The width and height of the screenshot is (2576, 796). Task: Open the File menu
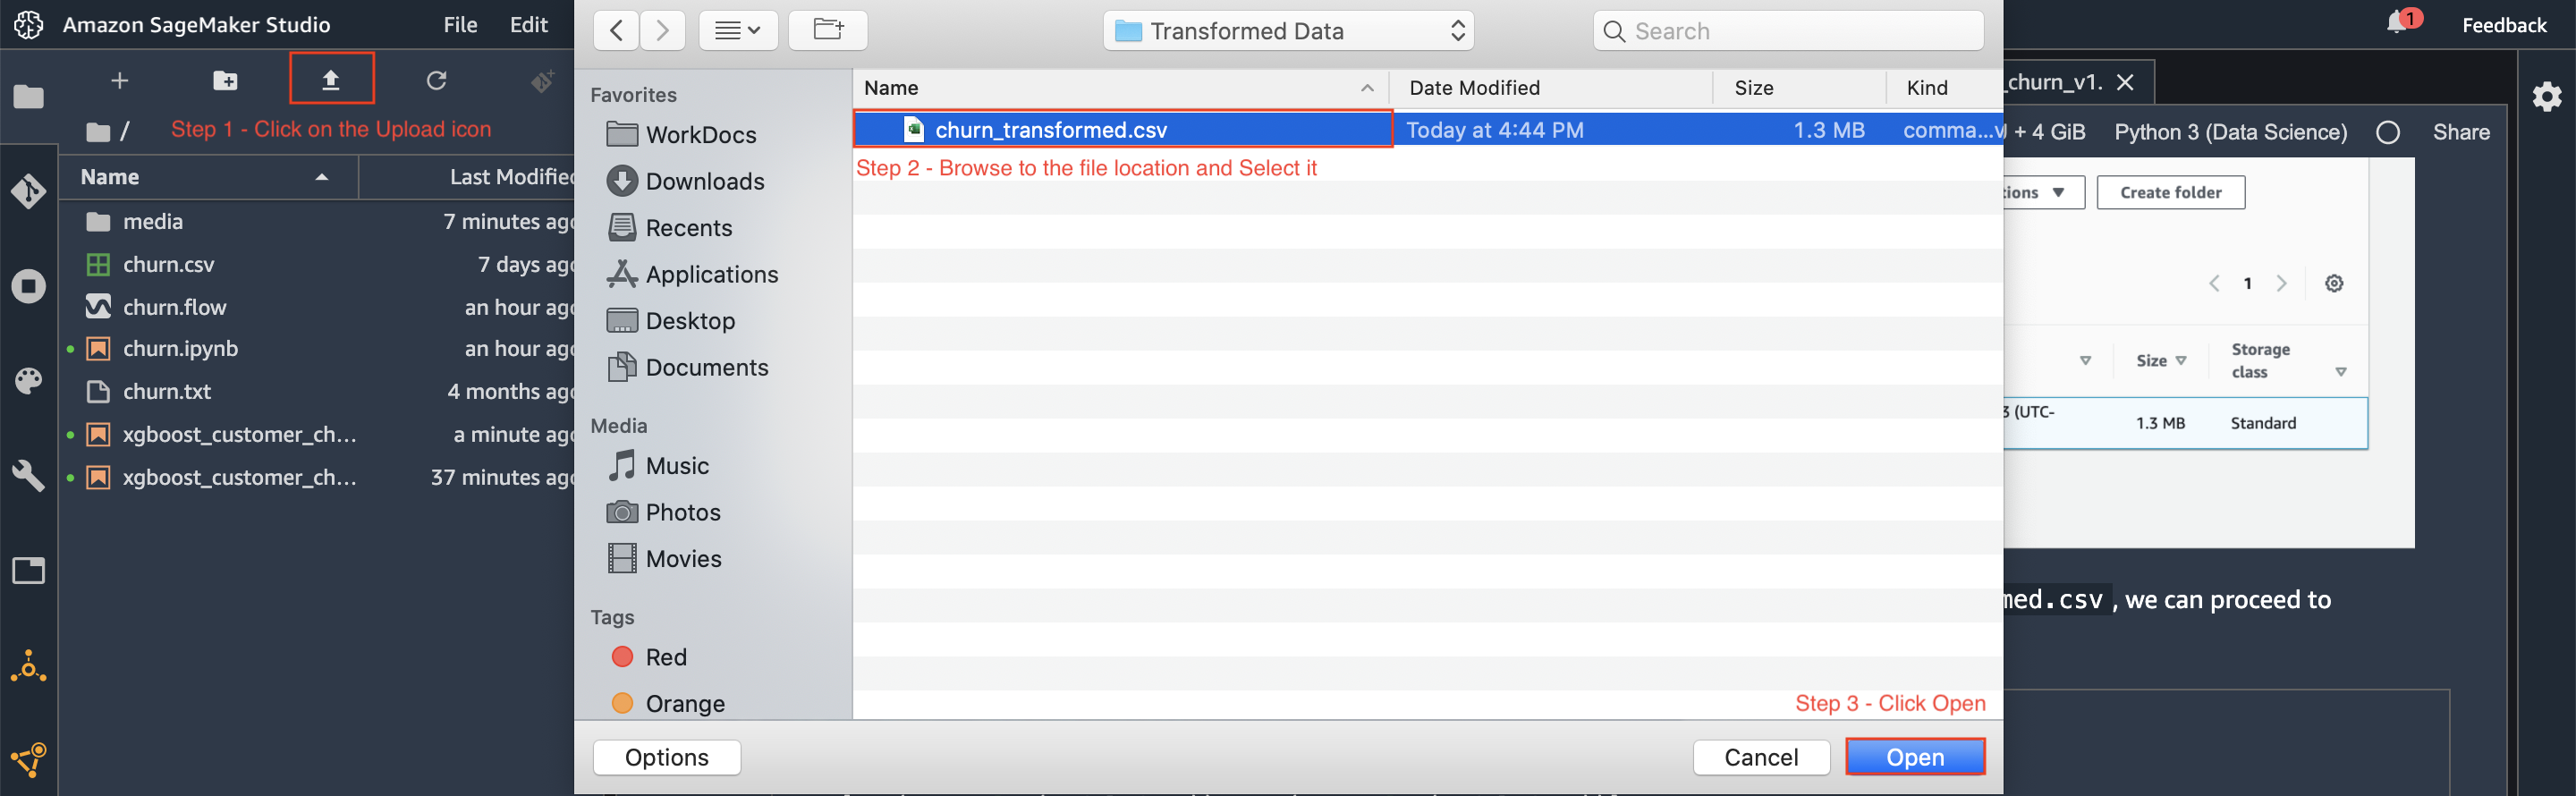[460, 25]
